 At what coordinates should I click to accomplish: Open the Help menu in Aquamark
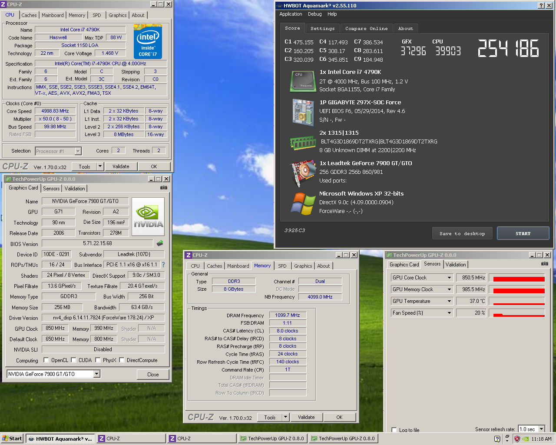pyautogui.click(x=332, y=14)
